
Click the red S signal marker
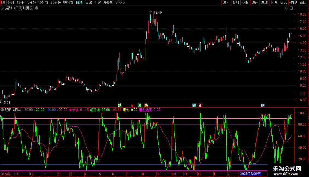[x=132, y=106]
